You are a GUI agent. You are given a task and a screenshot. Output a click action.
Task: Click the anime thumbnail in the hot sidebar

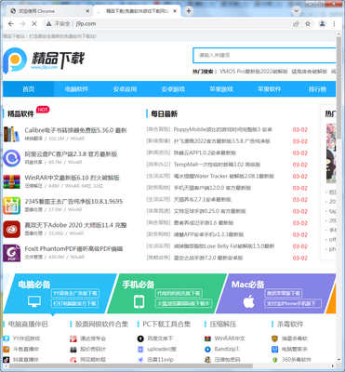[x=331, y=153]
